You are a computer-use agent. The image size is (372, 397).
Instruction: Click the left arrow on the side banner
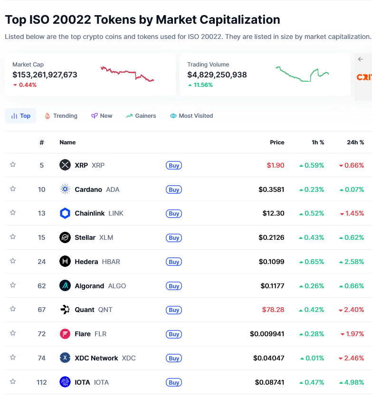361,59
